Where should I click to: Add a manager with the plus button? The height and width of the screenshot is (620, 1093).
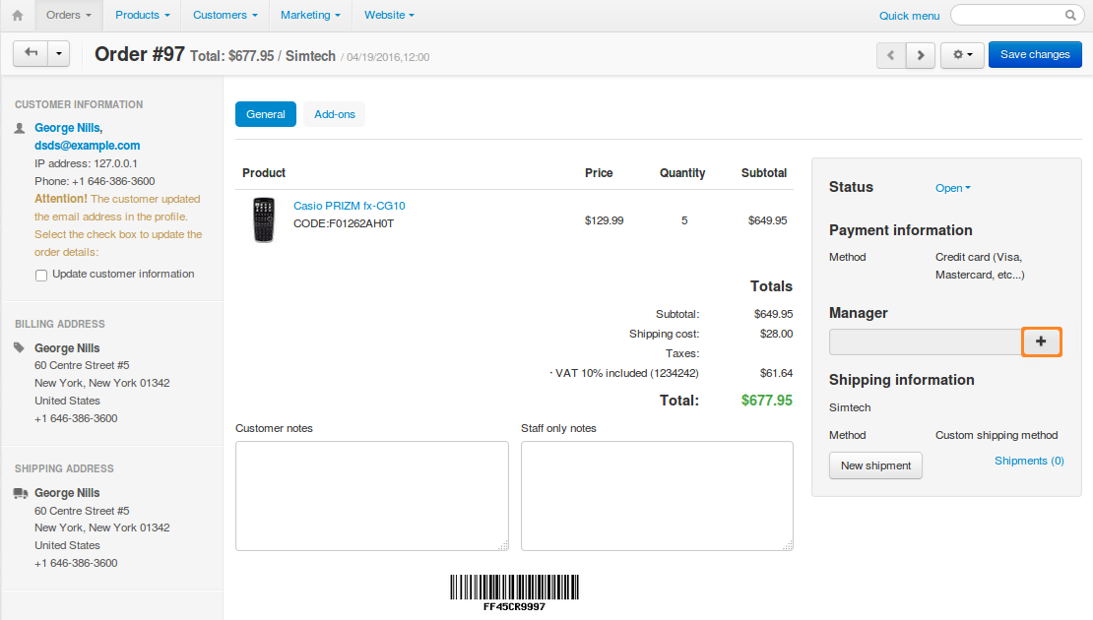pos(1041,341)
